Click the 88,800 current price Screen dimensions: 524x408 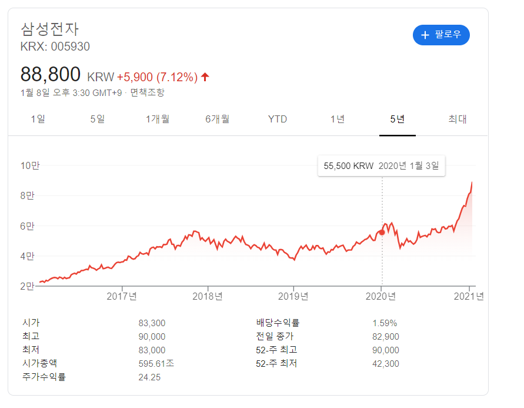click(51, 74)
